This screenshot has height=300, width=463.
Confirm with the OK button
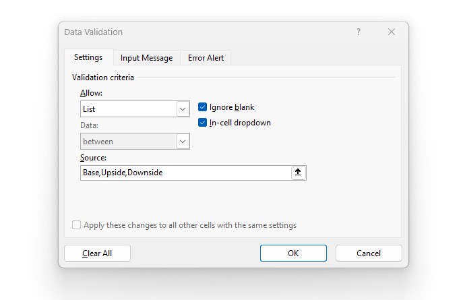293,253
